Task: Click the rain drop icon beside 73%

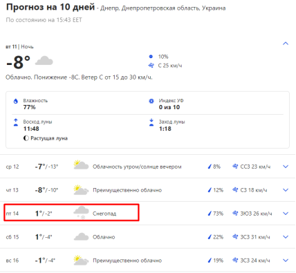Action: coord(210,214)
